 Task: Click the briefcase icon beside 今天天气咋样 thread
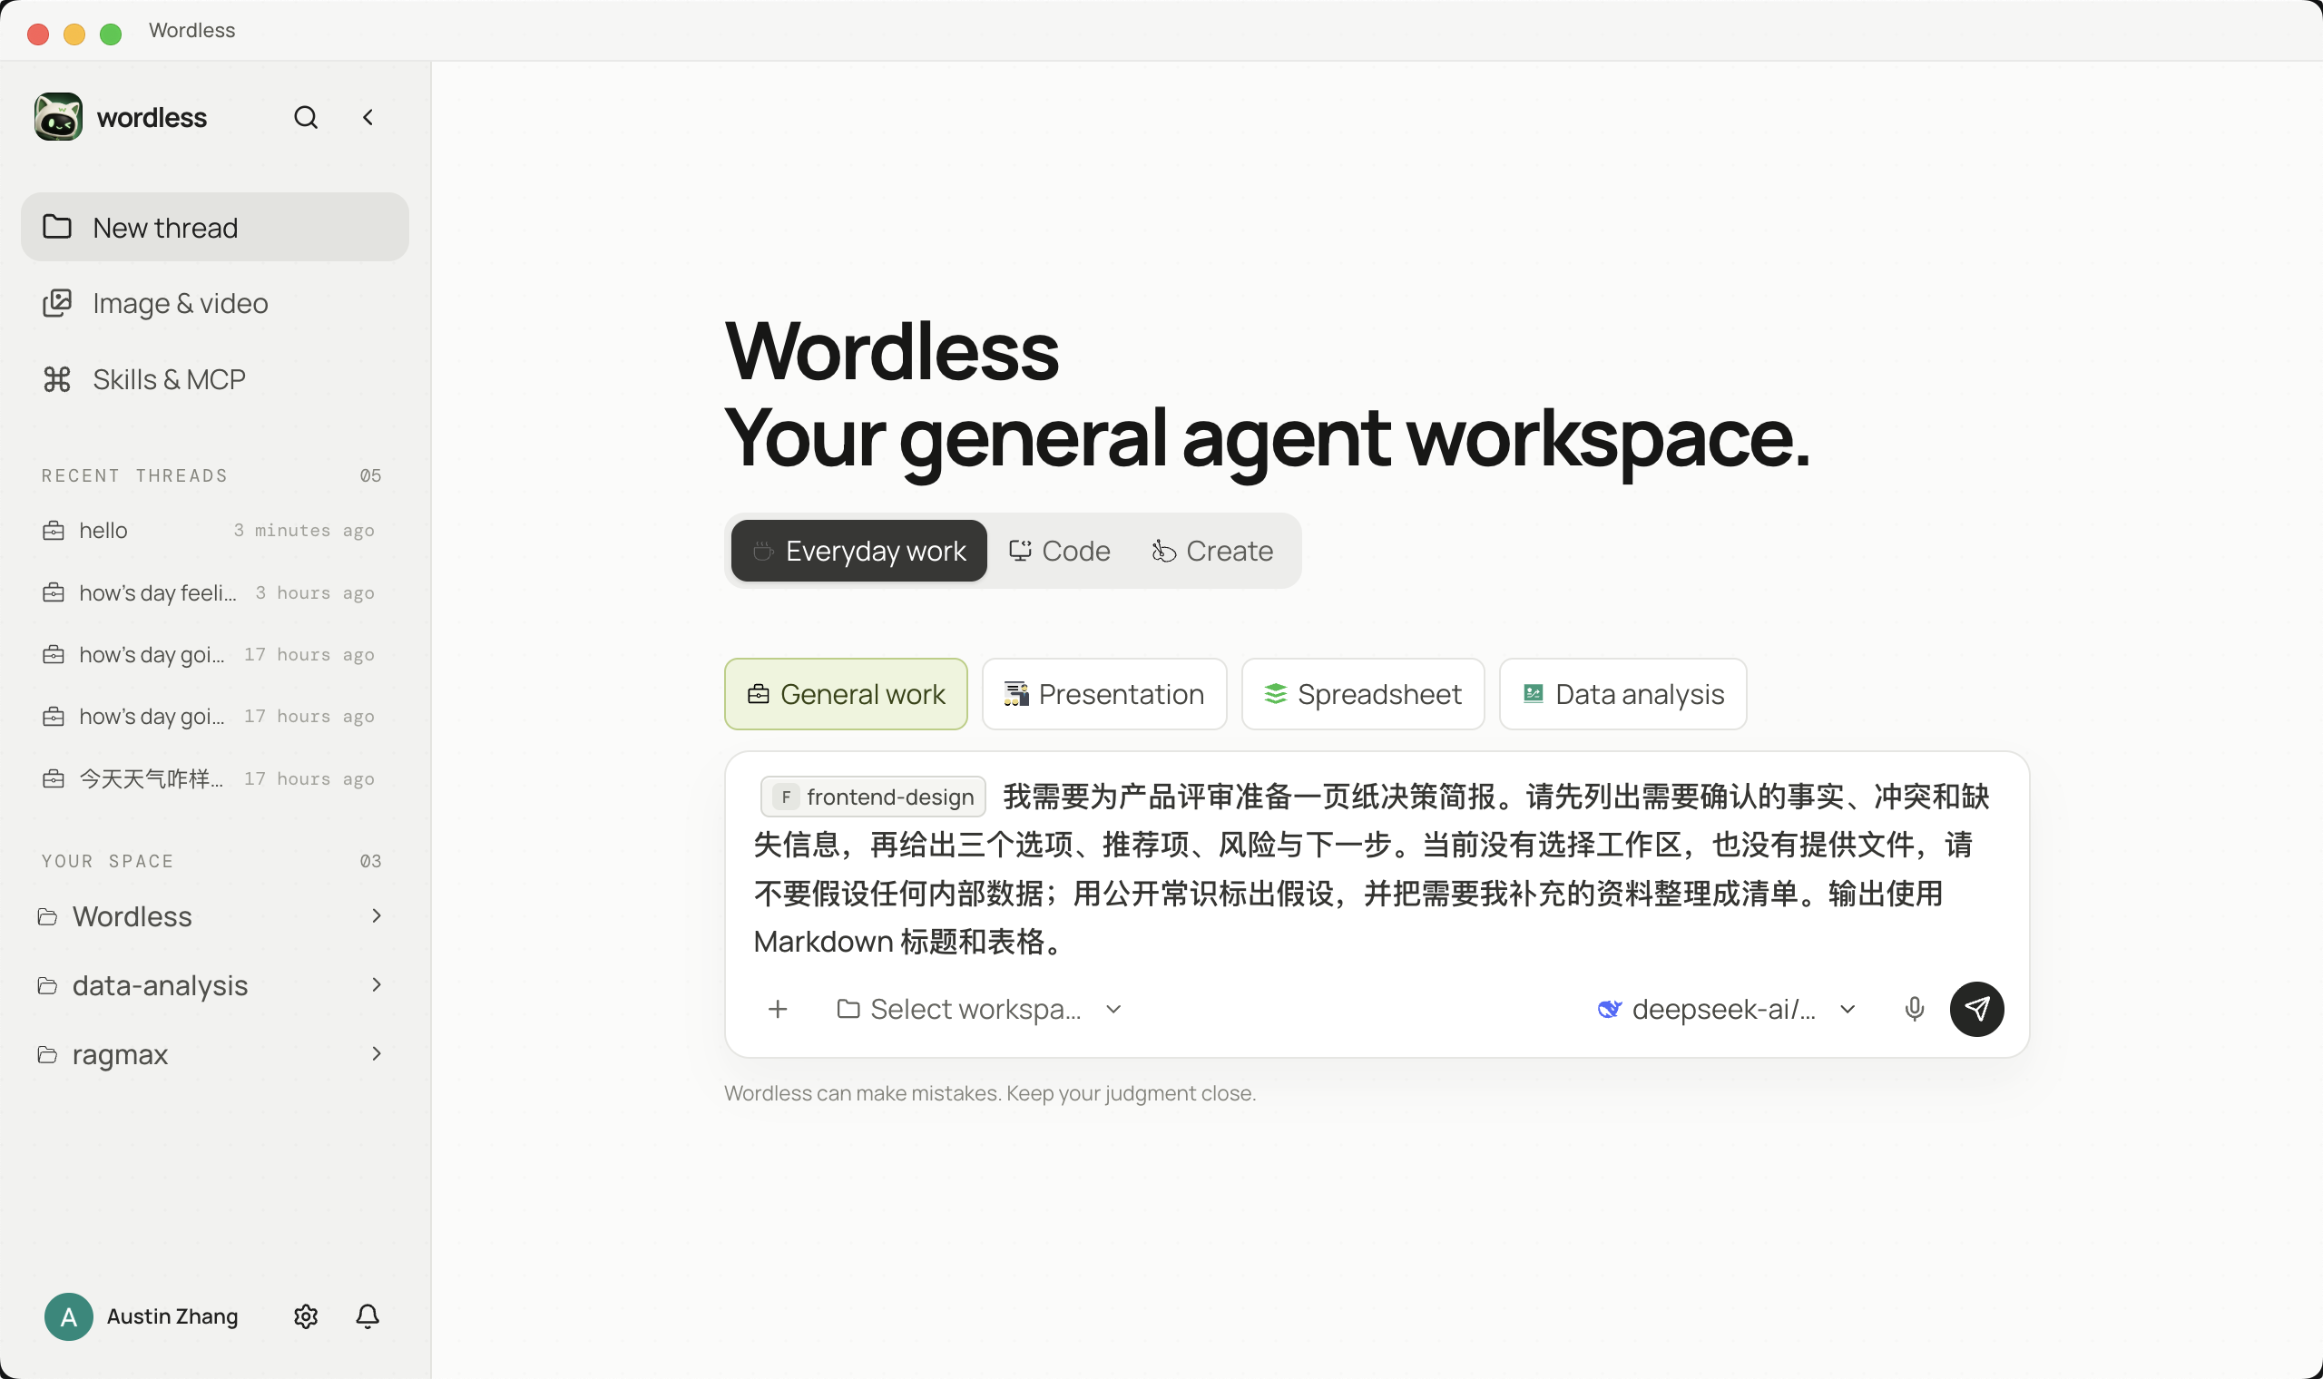pos(54,778)
